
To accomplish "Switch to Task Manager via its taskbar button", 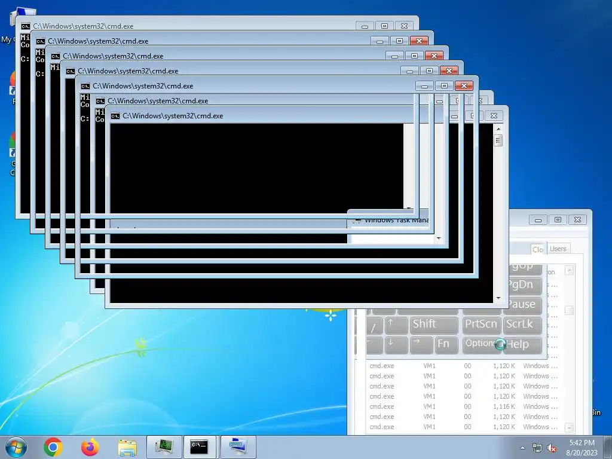I will (x=164, y=447).
